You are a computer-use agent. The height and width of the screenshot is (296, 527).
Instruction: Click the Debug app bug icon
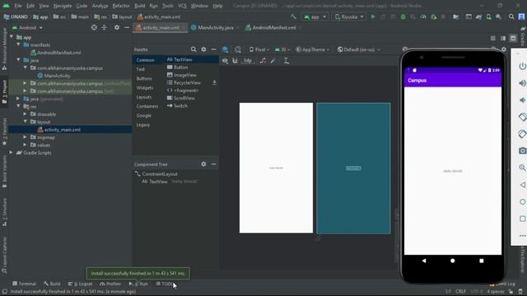pos(403,16)
